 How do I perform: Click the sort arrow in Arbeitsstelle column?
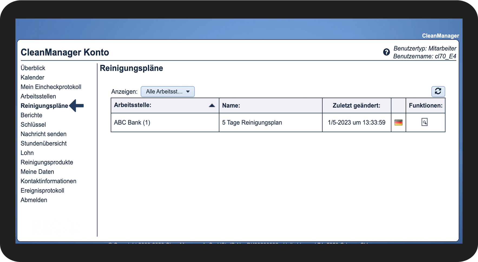pos(212,106)
